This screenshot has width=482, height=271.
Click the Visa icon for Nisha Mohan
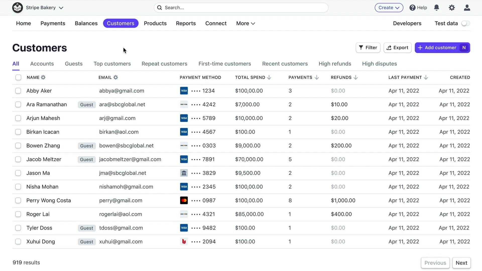click(x=184, y=187)
